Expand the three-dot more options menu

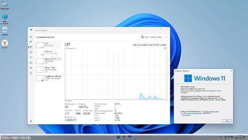point(166,37)
